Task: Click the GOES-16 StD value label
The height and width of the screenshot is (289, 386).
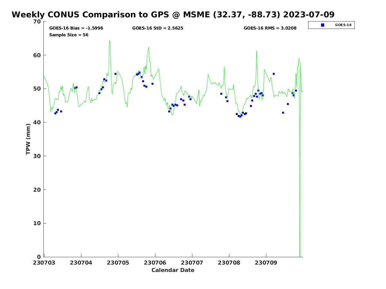Action: [158, 28]
